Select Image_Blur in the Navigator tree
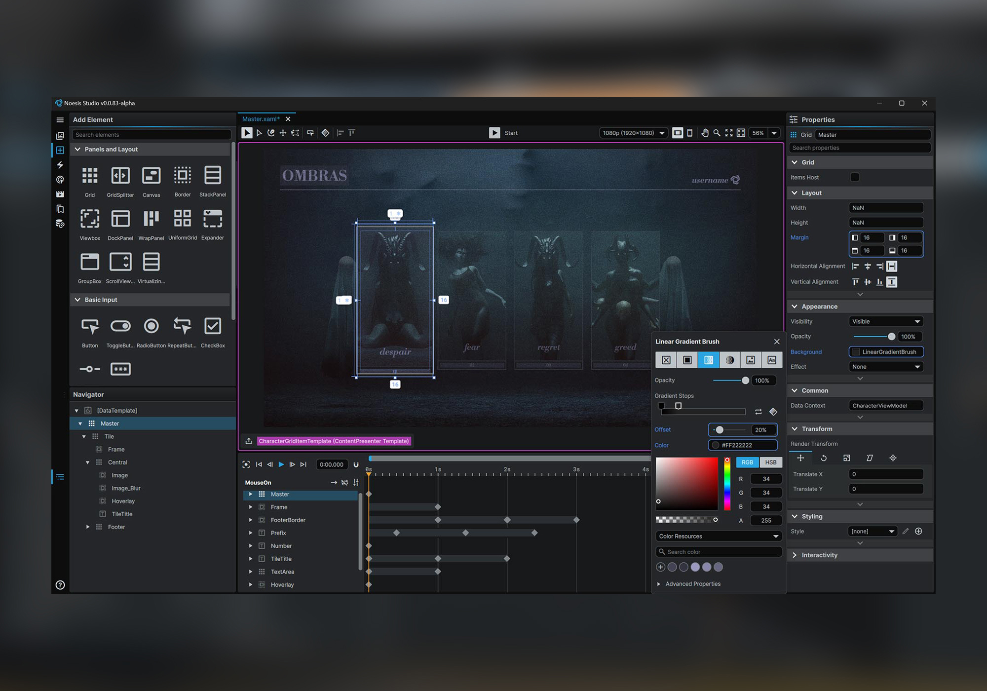 pyautogui.click(x=126, y=488)
